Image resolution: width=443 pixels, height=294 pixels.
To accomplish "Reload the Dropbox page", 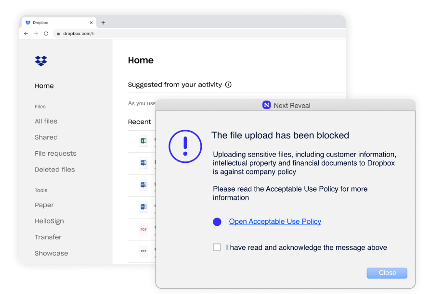I will click(x=46, y=34).
